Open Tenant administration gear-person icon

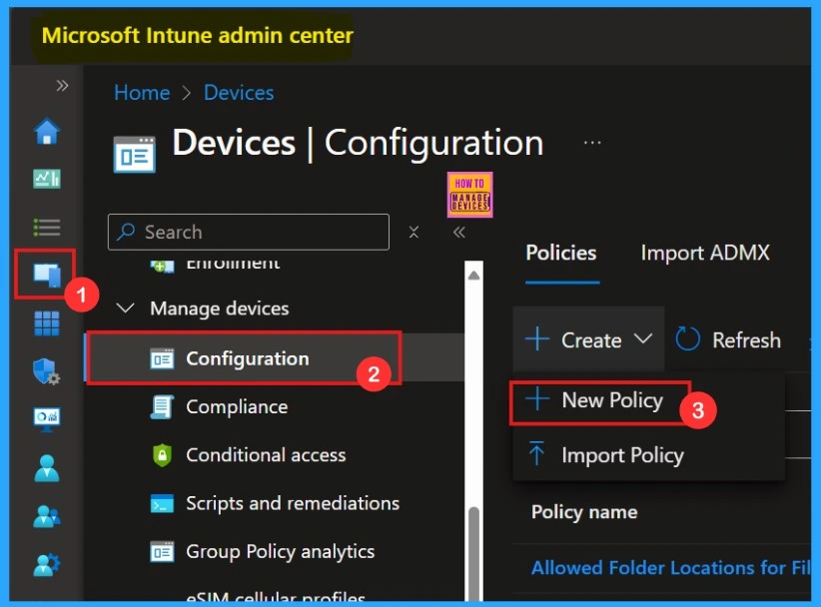[47, 565]
